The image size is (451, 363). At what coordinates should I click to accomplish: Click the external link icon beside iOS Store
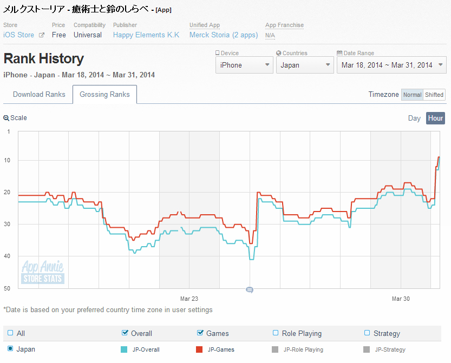(x=42, y=35)
